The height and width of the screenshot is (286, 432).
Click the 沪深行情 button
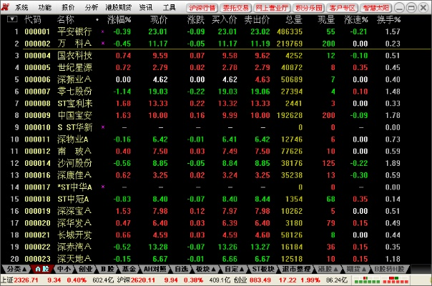click(x=202, y=6)
